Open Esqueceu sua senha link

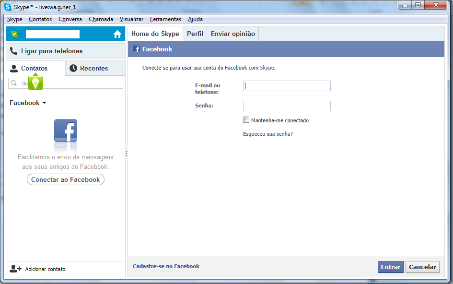point(268,134)
